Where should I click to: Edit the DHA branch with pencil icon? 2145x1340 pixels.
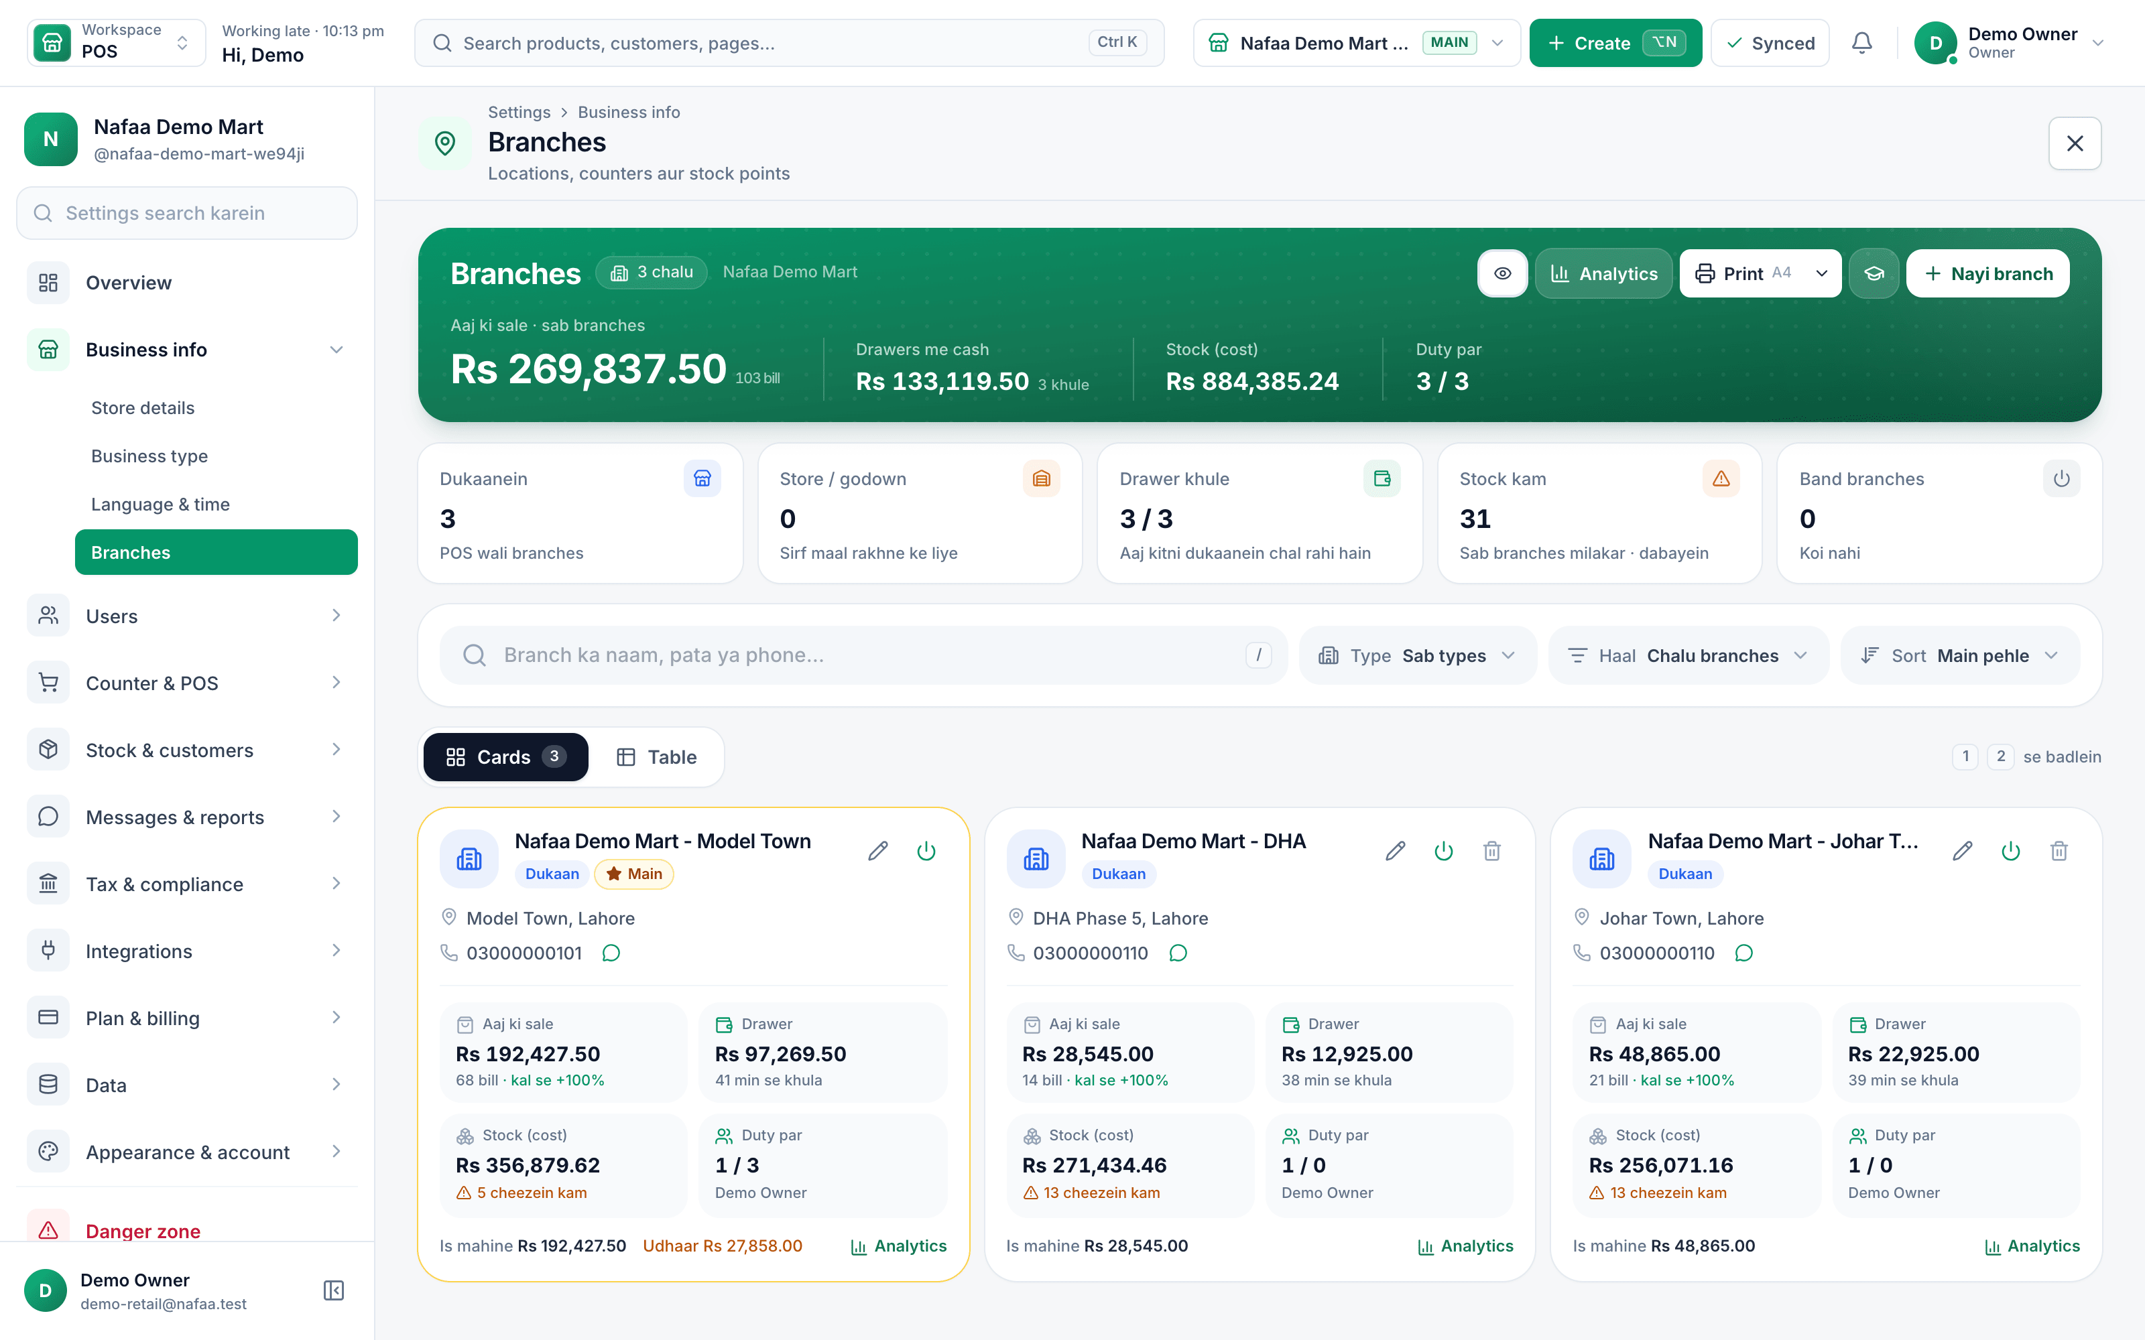[x=1395, y=851]
